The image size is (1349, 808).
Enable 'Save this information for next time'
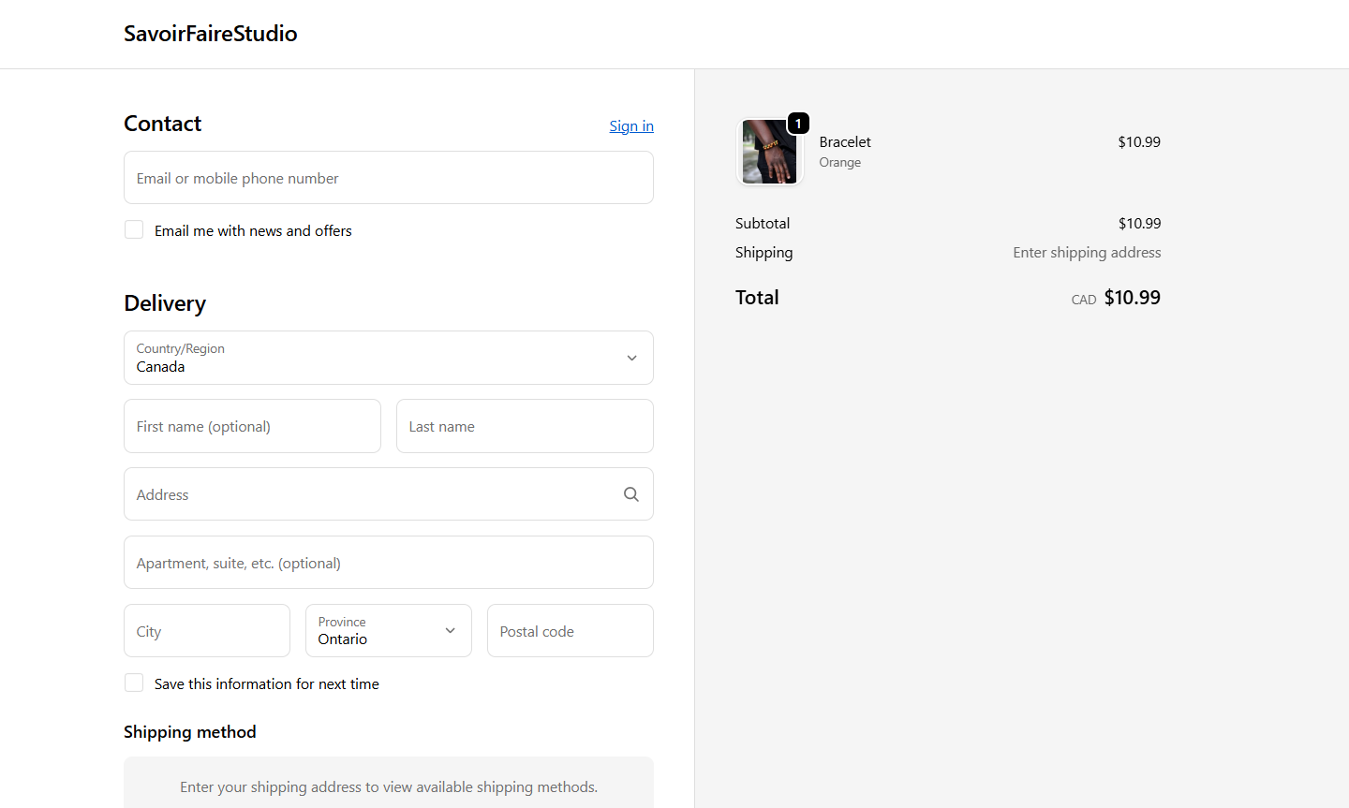135,683
